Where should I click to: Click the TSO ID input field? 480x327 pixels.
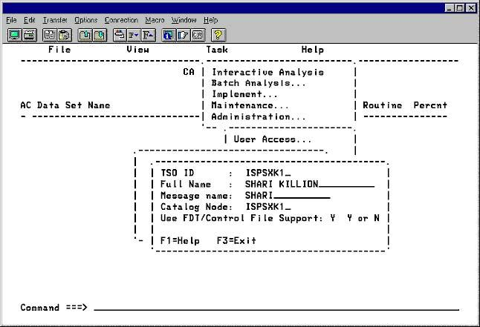coord(268,173)
